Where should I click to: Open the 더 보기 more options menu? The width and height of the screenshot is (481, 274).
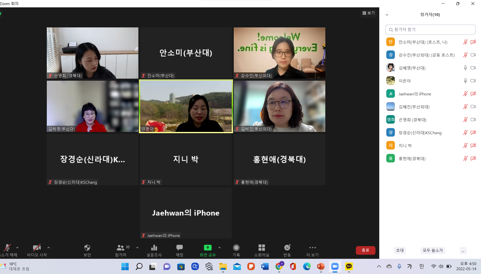pyautogui.click(x=312, y=248)
